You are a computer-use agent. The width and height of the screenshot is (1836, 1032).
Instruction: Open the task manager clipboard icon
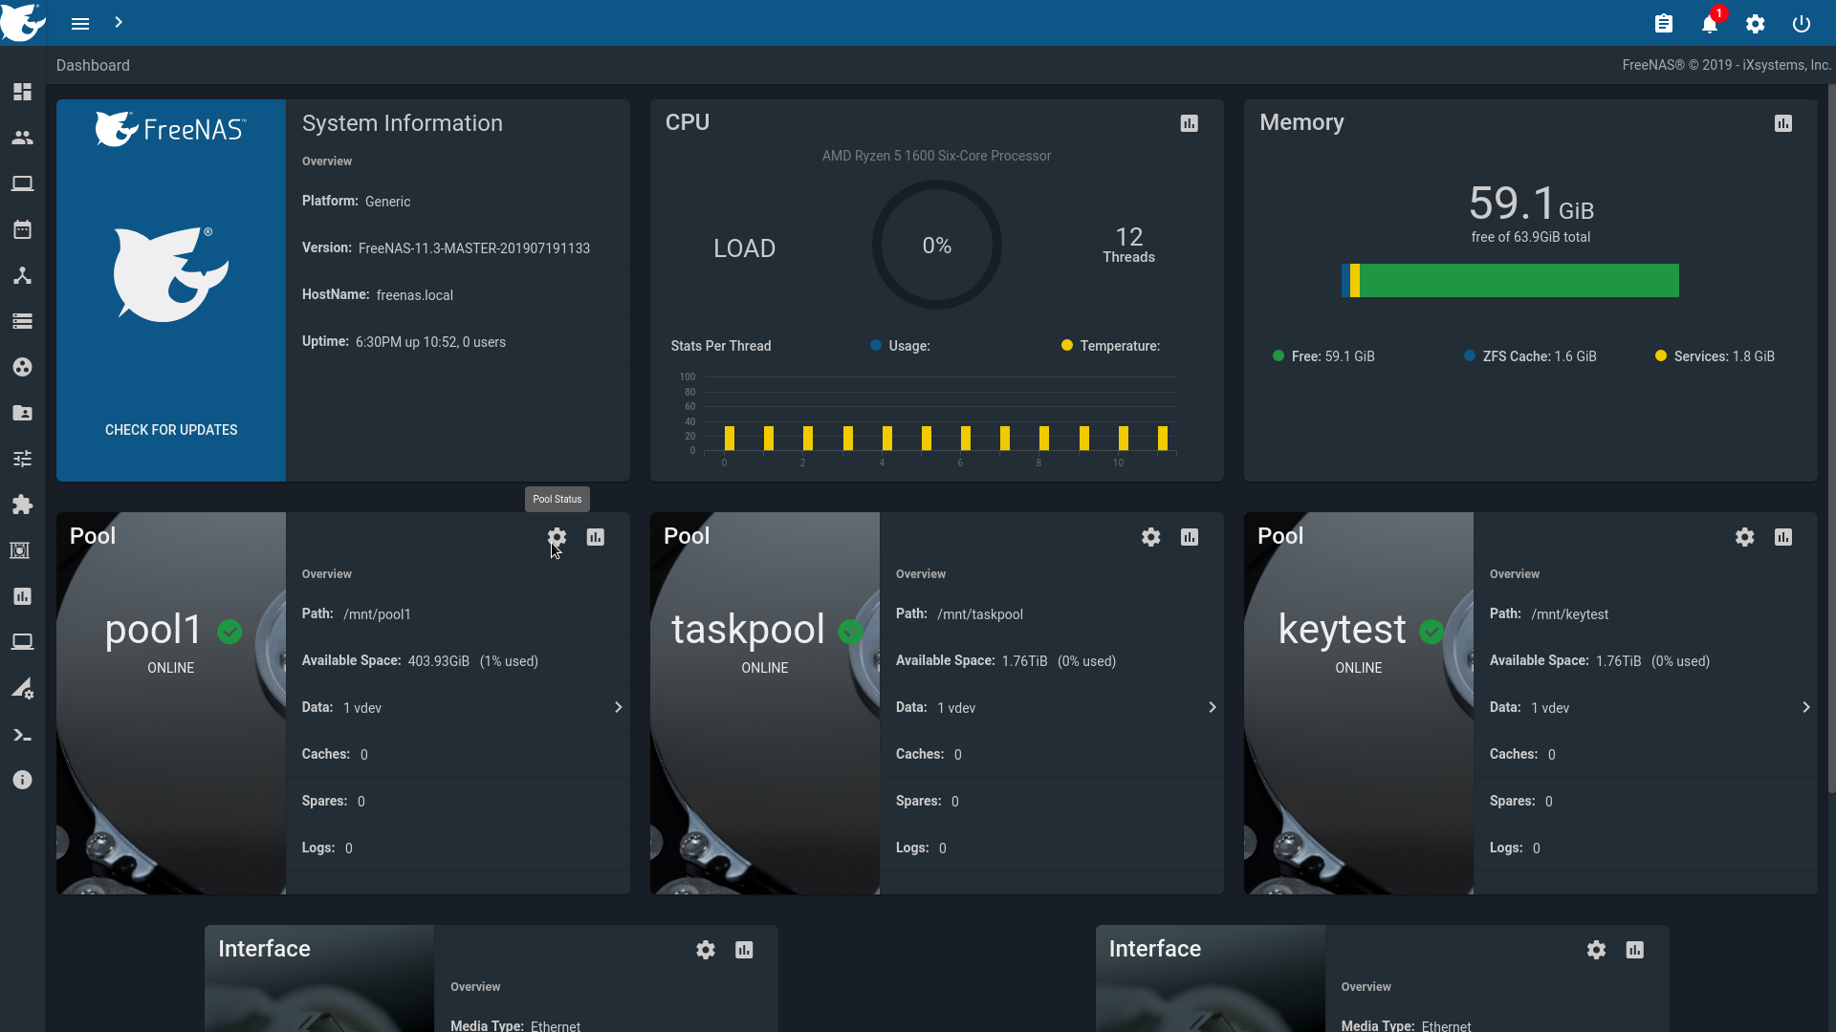(1664, 24)
